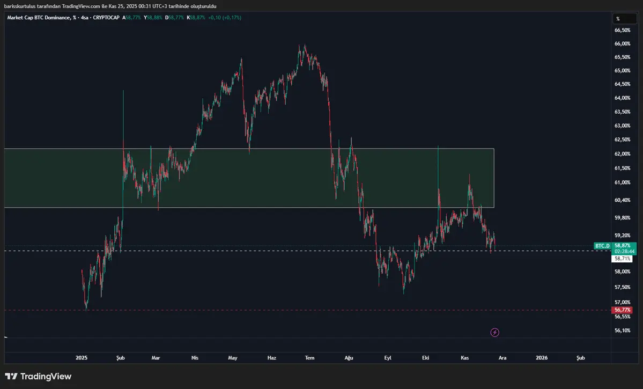
Task: Click the green shaded rectangle zone
Action: pyautogui.click(x=249, y=178)
